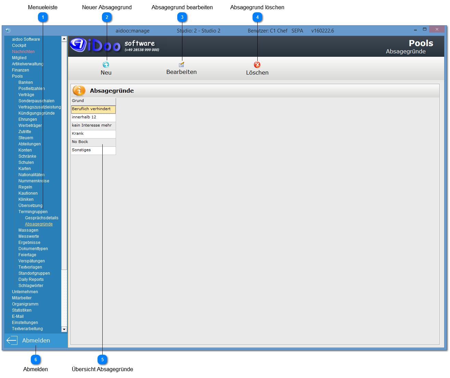450x378 pixels.
Task: Click the Bearbeiten edit icon
Action: point(182,64)
